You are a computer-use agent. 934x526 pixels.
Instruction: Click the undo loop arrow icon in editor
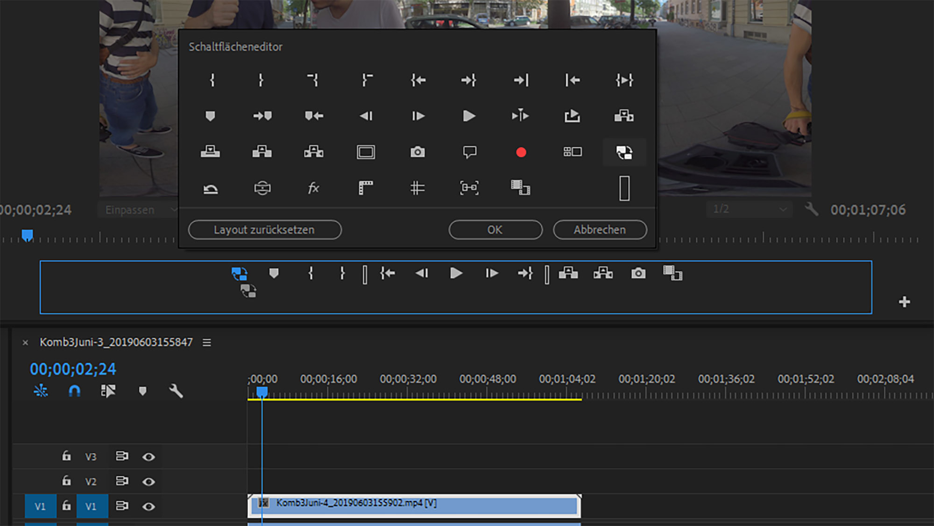point(211,189)
